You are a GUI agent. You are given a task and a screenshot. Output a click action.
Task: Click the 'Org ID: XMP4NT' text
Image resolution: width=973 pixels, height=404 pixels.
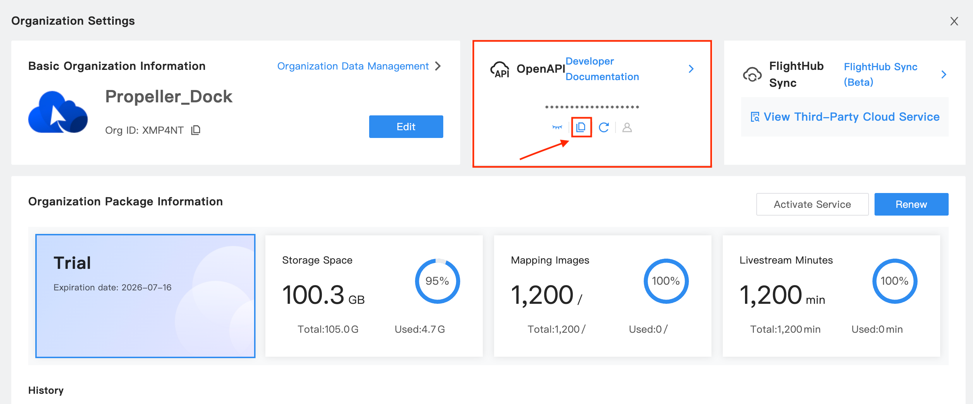(x=144, y=130)
